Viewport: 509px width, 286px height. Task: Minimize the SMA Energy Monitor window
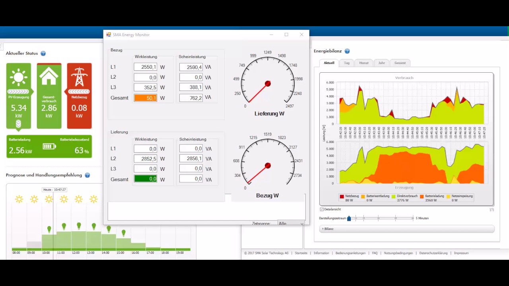point(272,35)
